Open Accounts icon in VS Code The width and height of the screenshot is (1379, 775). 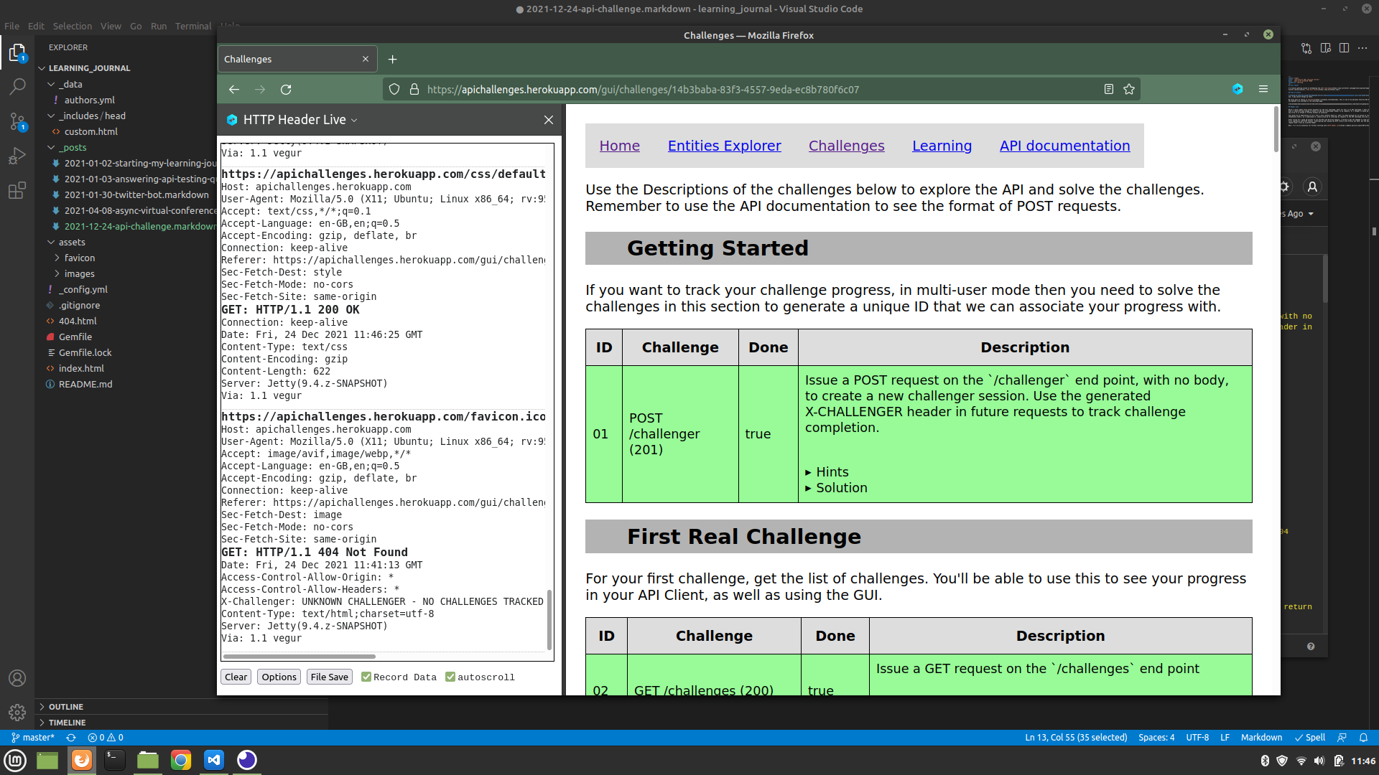pos(17,678)
